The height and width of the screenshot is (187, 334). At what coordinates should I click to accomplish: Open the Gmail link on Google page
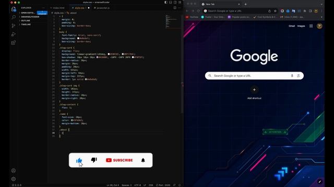292,26
